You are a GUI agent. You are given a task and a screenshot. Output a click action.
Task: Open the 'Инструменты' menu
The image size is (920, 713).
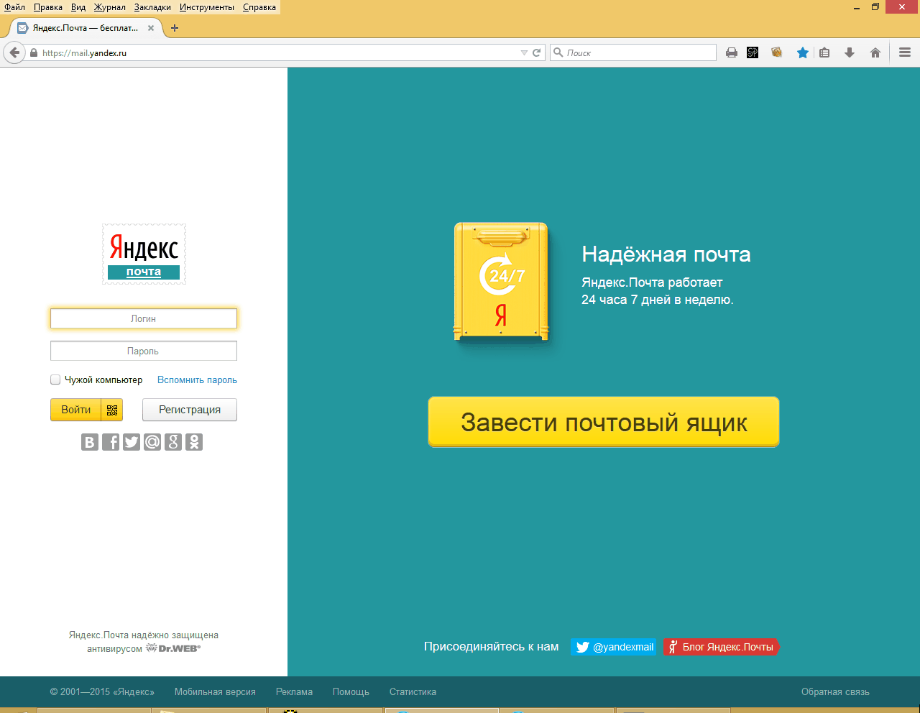pyautogui.click(x=207, y=7)
